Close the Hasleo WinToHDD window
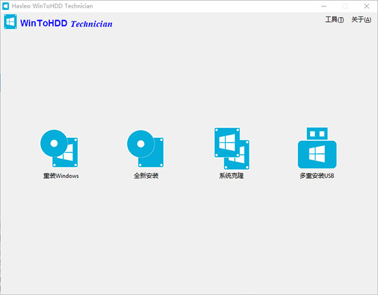The height and width of the screenshot is (295, 378). point(367,6)
